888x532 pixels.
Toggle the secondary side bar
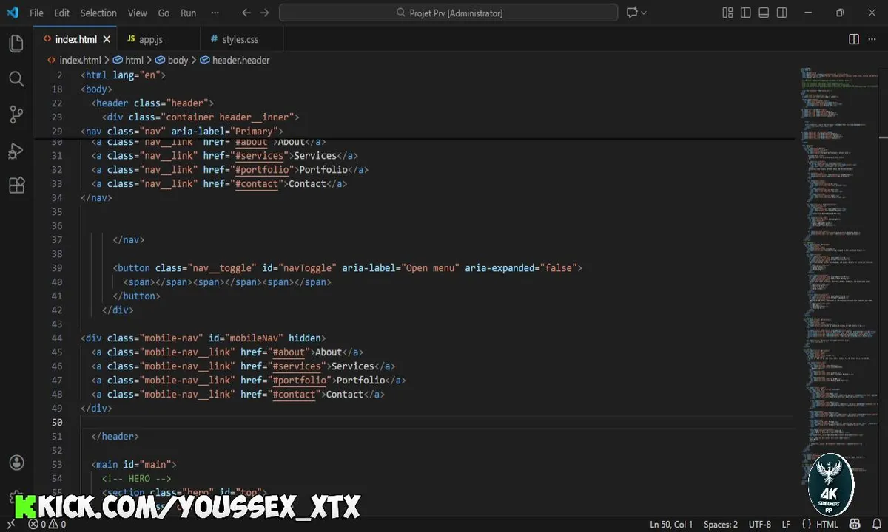click(x=781, y=13)
